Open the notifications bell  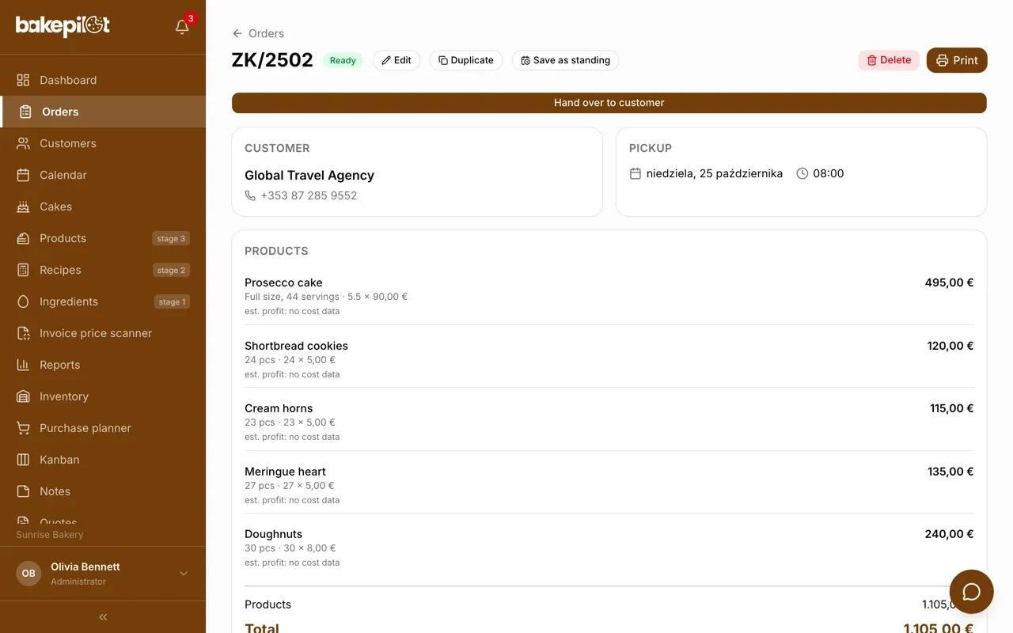point(182,27)
